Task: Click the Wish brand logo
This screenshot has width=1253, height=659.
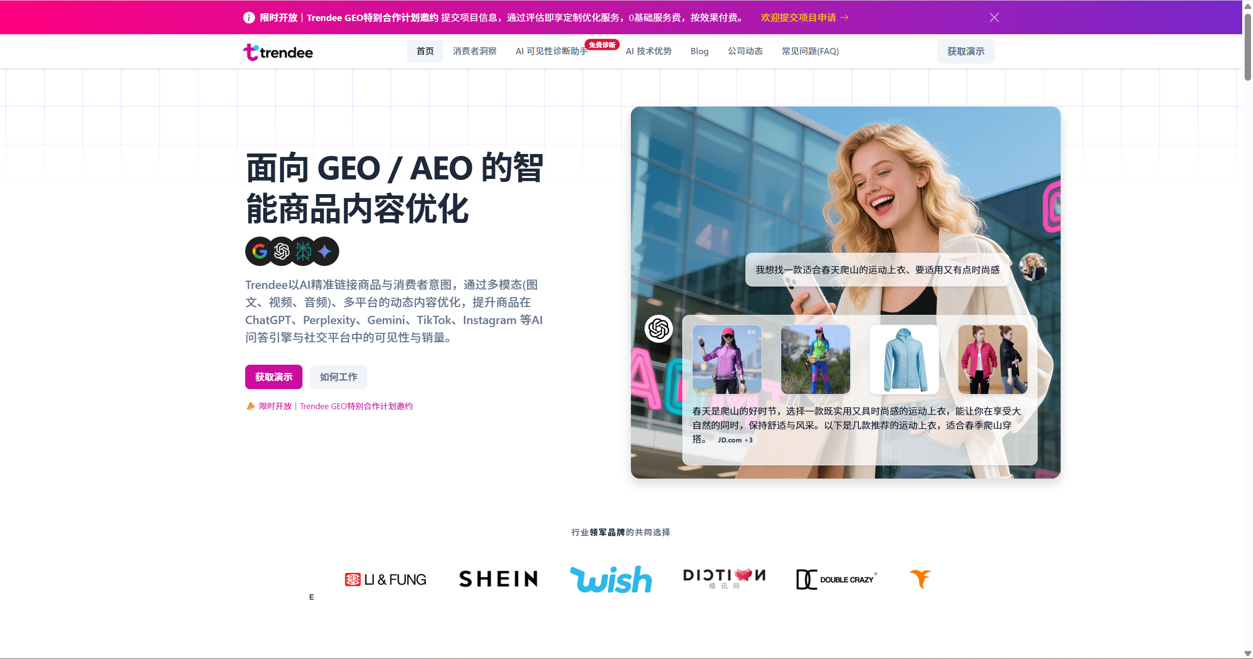Action: coord(611,579)
